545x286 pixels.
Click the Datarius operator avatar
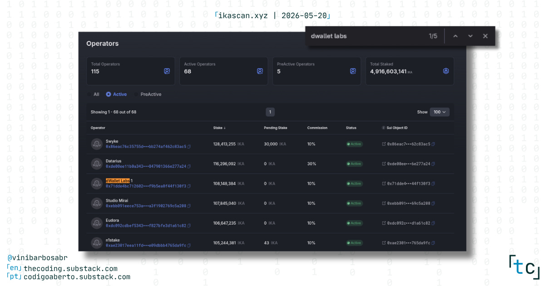96,164
